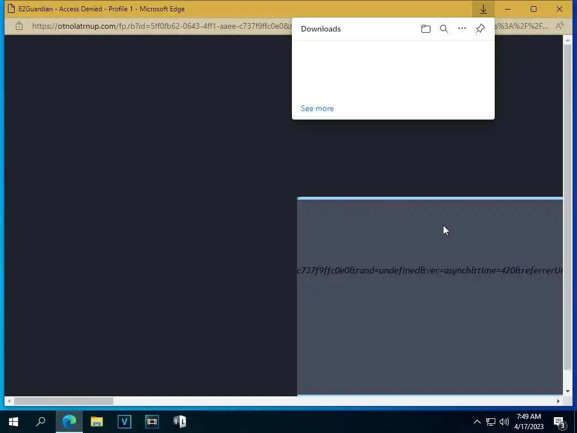
Task: Maximize the Edge window
Action: [x=533, y=9]
